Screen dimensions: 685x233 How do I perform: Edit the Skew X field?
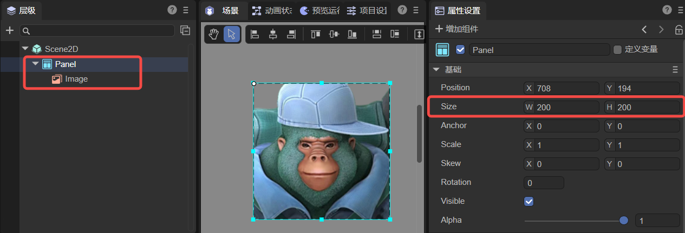pos(562,164)
